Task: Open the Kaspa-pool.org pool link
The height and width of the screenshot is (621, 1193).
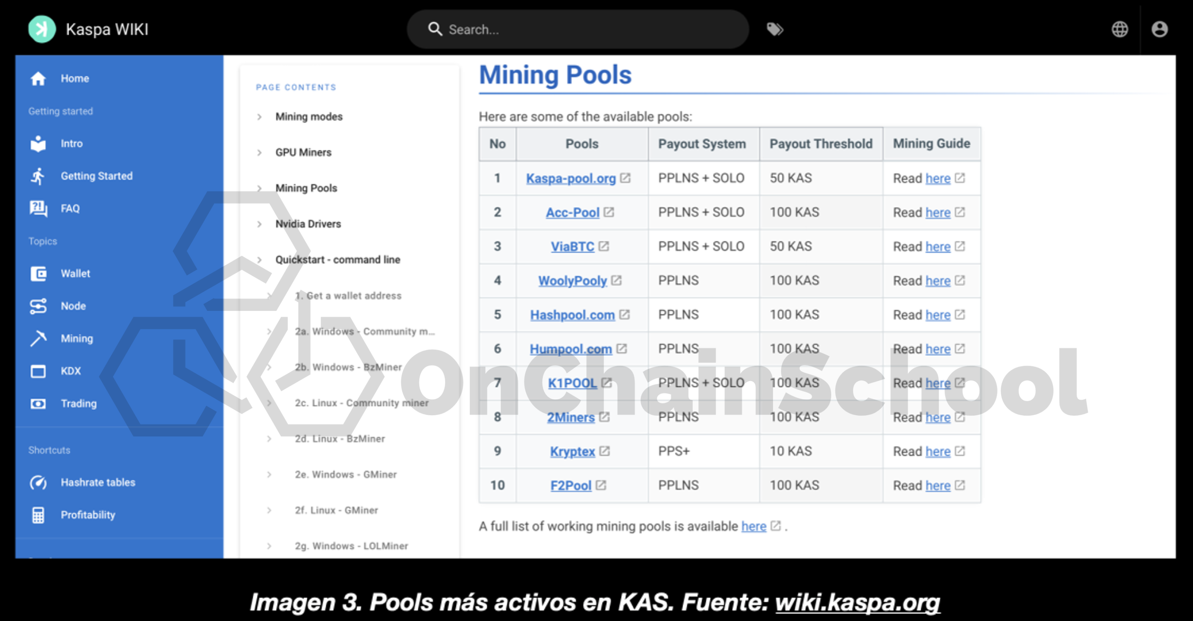Action: 571,178
